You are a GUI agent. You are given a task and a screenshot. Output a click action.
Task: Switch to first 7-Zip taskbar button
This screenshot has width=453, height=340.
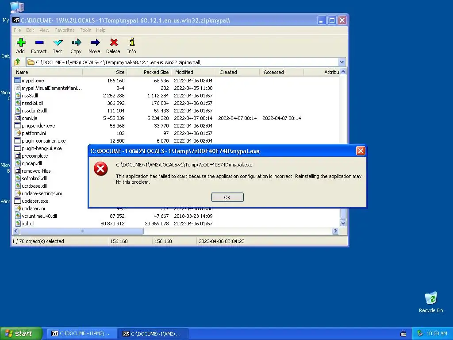click(82, 333)
